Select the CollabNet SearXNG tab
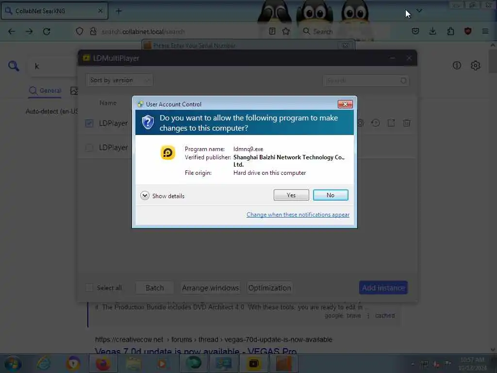The image size is (497, 373). (54, 11)
